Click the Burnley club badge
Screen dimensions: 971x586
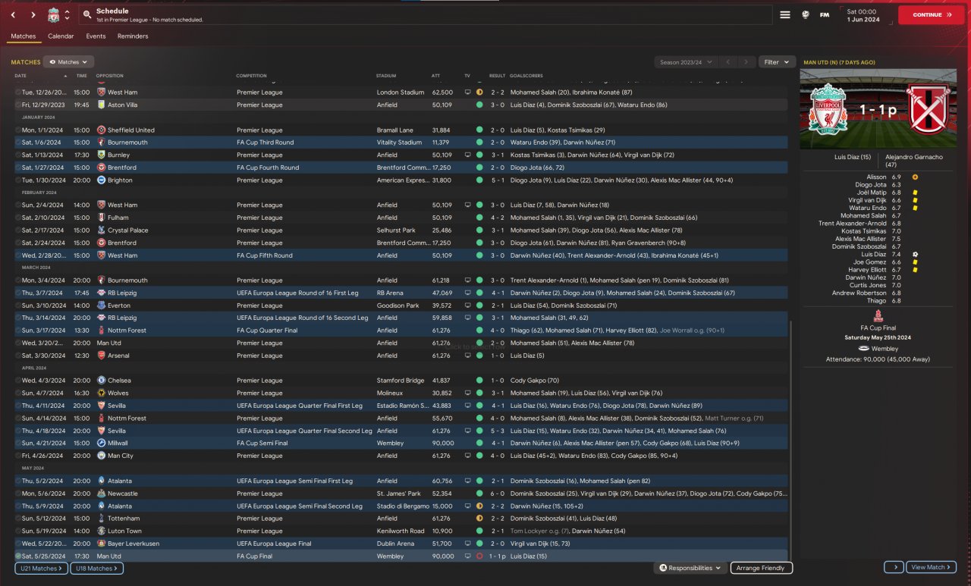pyautogui.click(x=102, y=155)
